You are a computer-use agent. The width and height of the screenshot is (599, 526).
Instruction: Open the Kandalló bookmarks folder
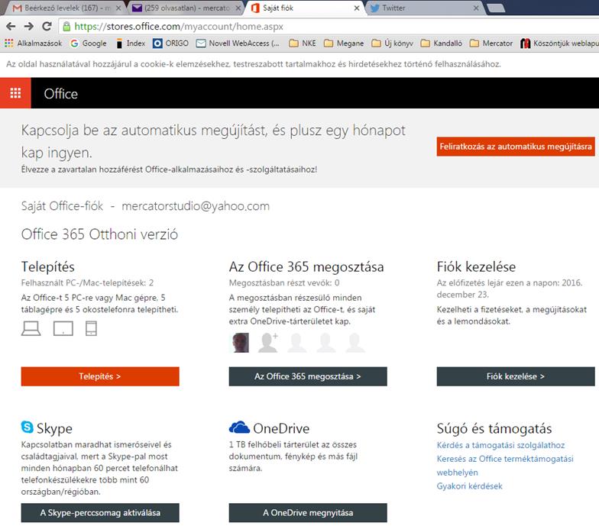pos(442,43)
